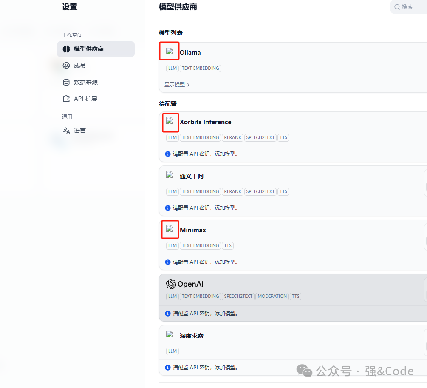Click the 数据来源 database icon

(x=66, y=82)
